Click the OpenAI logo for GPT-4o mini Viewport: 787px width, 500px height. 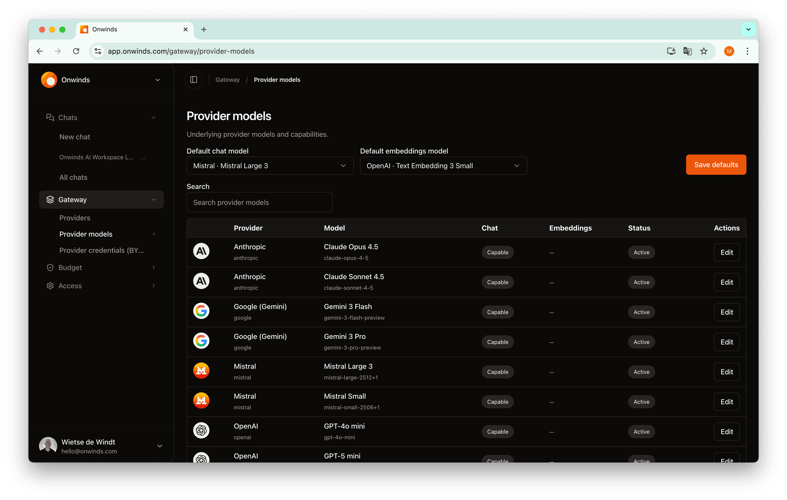[201, 430]
